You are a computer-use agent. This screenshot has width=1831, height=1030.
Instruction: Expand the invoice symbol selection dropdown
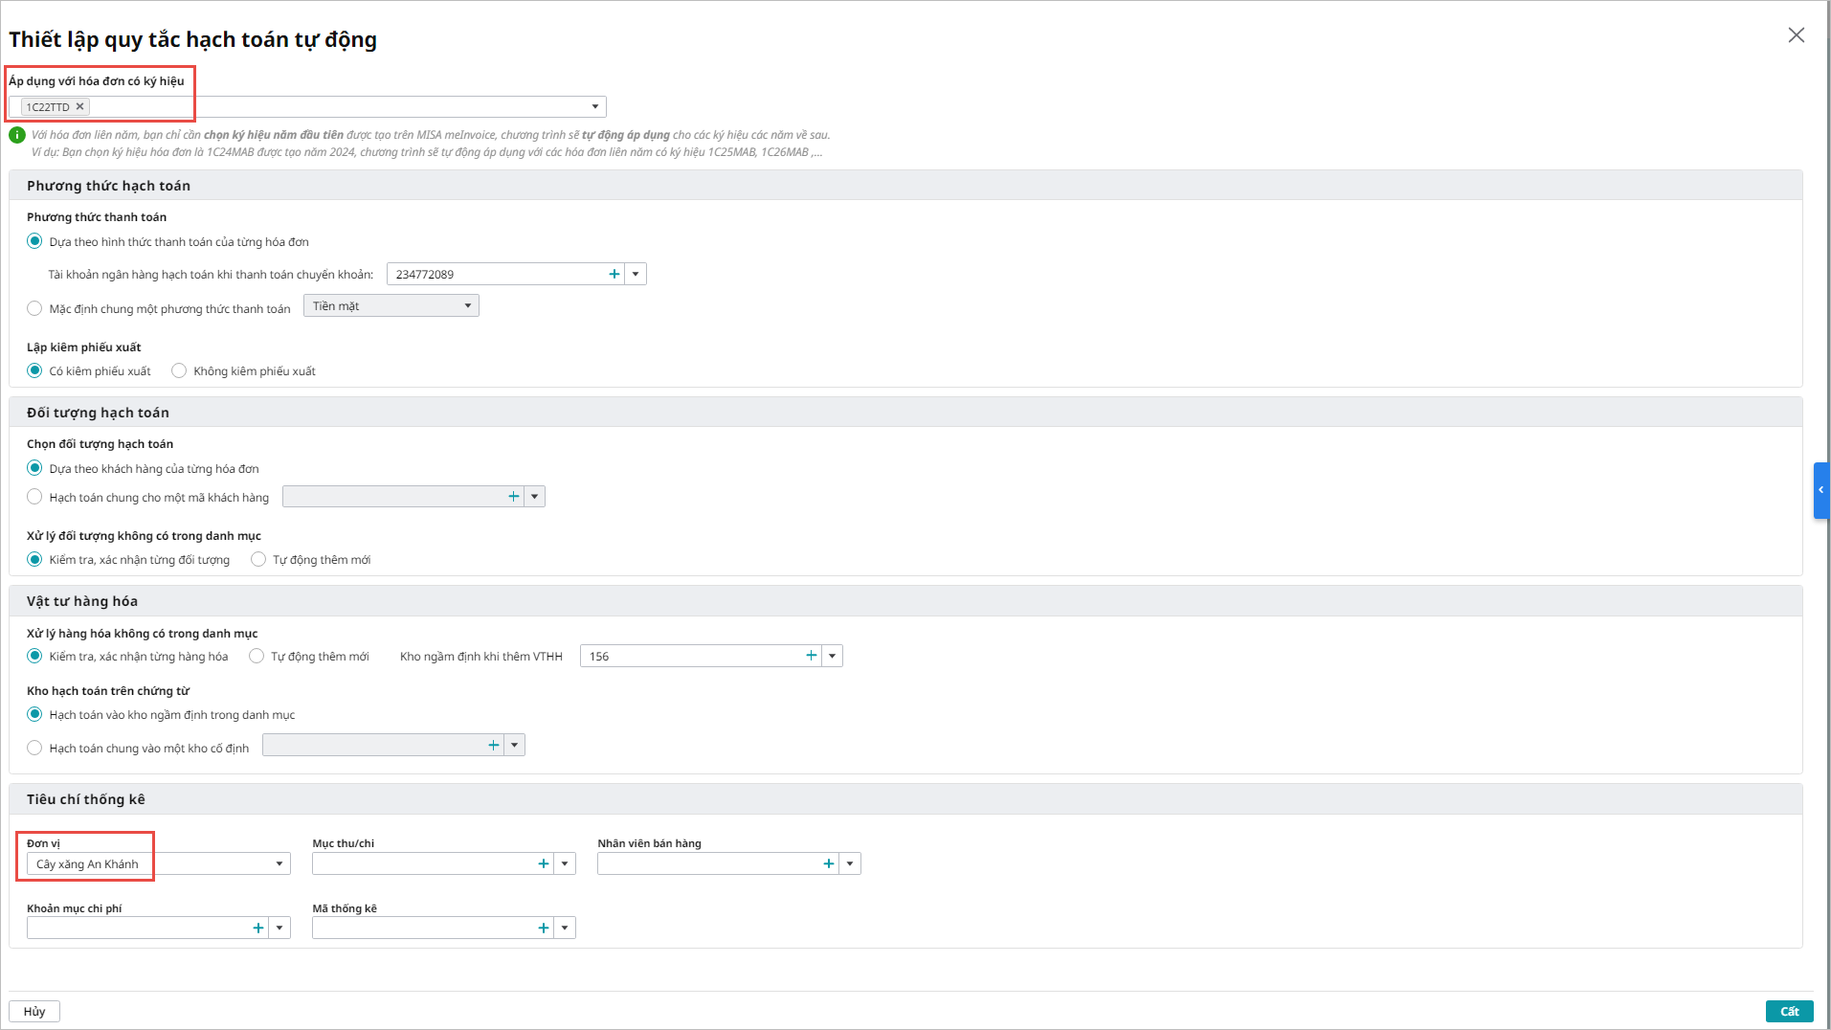595,106
